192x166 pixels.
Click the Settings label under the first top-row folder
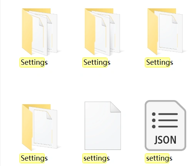(x=34, y=62)
